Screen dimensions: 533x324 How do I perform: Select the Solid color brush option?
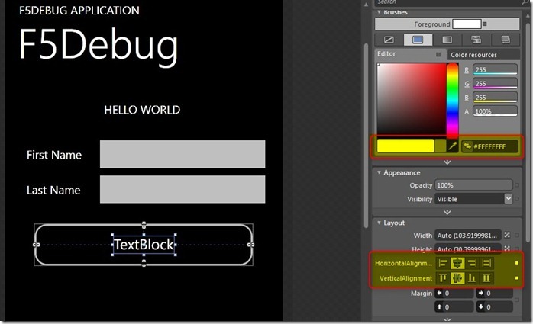pos(418,40)
